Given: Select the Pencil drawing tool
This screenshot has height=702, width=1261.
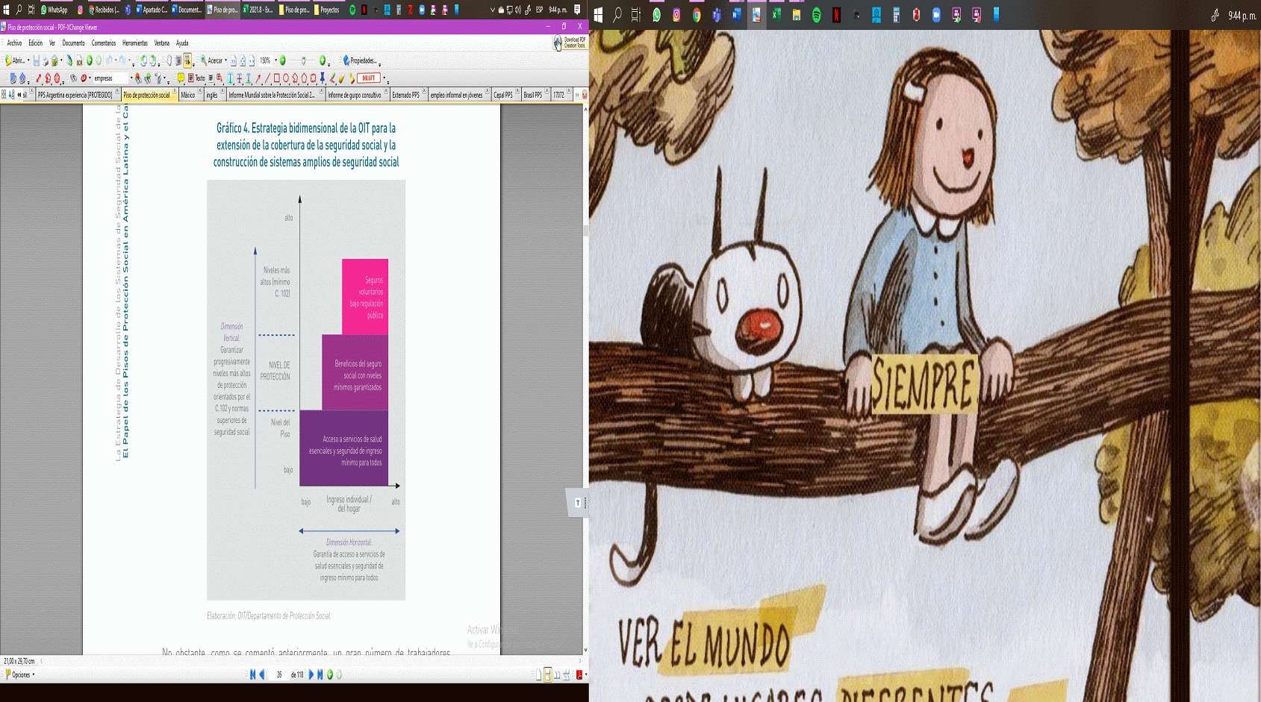Looking at the screenshot, I should (x=332, y=78).
